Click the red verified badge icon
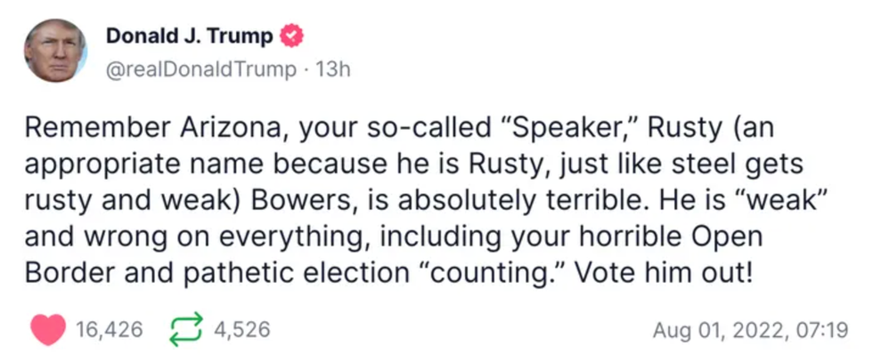This screenshot has width=873, height=362. click(x=291, y=36)
